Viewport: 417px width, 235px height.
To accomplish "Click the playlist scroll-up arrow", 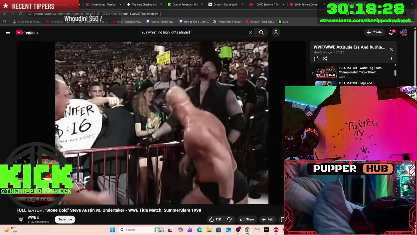I will pos(395,65).
